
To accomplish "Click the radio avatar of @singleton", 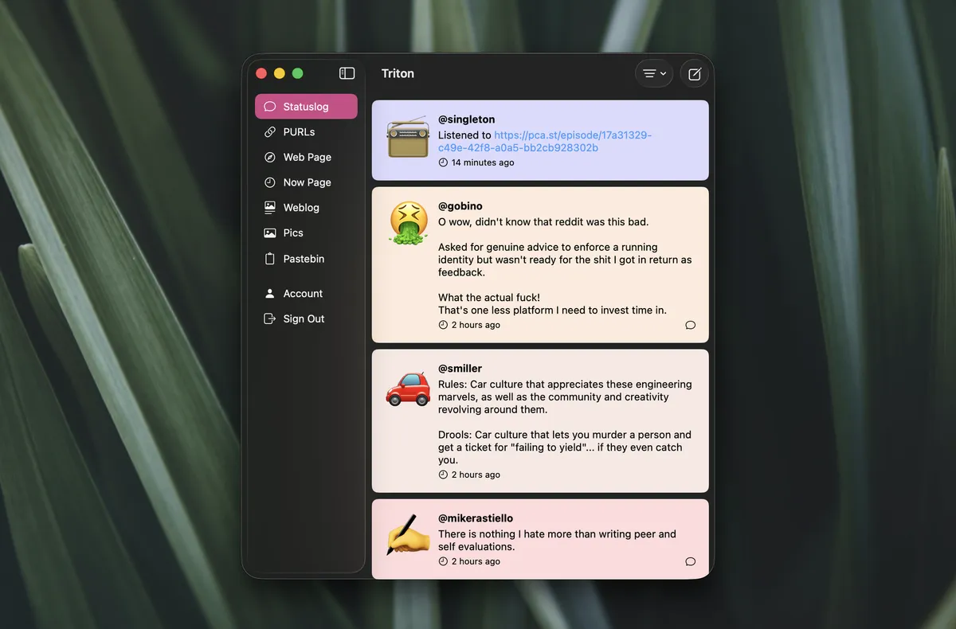I will 408,137.
